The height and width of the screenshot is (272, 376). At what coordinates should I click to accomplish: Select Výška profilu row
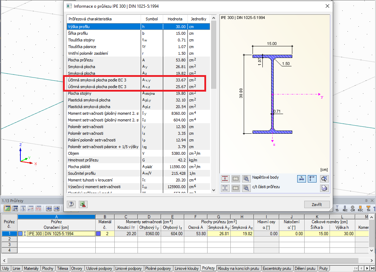tap(138, 27)
